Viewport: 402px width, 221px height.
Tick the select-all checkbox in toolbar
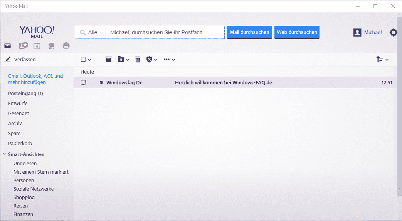pos(83,59)
